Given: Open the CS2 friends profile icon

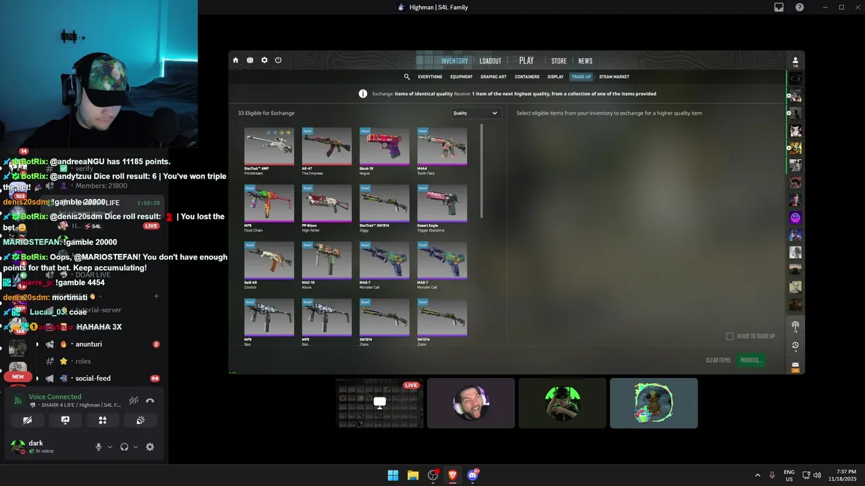Looking at the screenshot, I should coord(795,61).
